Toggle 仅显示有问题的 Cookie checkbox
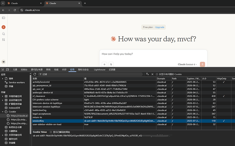The width and height of the screenshot is (235, 146). coord(157,74)
